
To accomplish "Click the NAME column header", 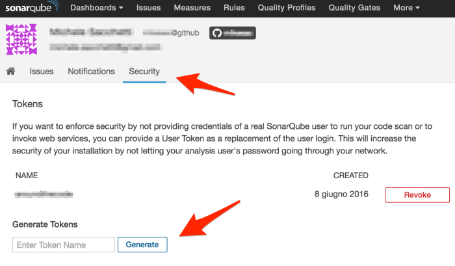I will (27, 176).
